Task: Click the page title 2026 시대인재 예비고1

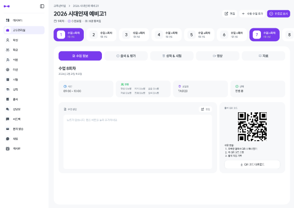Action: (x=80, y=14)
